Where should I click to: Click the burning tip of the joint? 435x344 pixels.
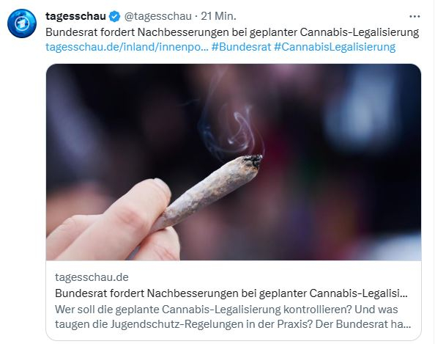tap(253, 161)
